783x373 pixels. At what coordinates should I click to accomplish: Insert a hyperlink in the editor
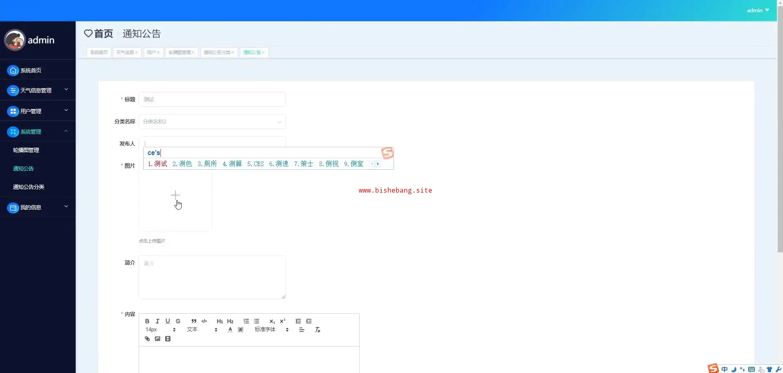coord(147,339)
